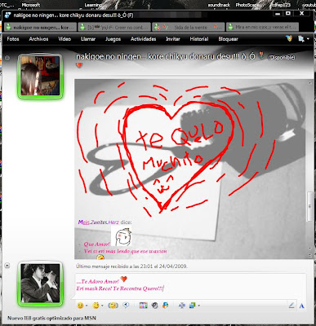Open the Microsoft desktop shortcut
Image resolution: width=316 pixels, height=326 pixels.
coord(31,5)
